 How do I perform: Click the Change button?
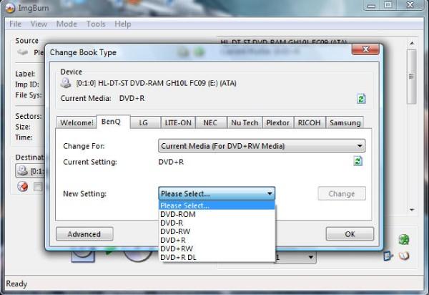342,193
